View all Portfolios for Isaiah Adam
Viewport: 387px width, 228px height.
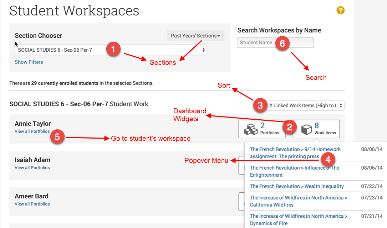pos(32,168)
